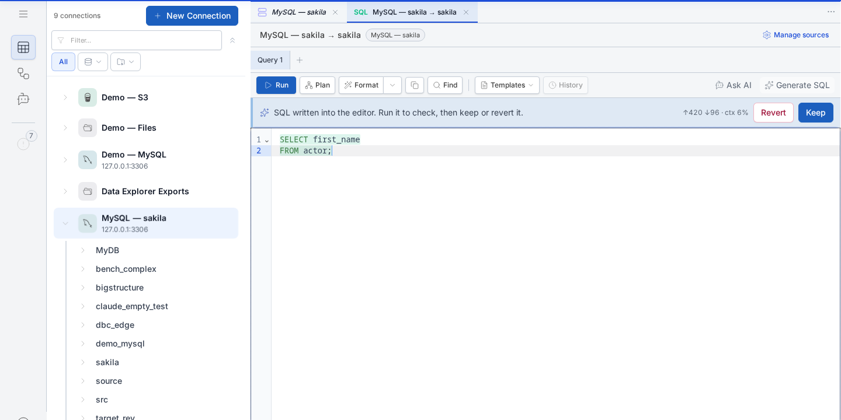The image size is (841, 420).
Task: Expand the Demo — MySQL connection
Action: [x=65, y=160]
